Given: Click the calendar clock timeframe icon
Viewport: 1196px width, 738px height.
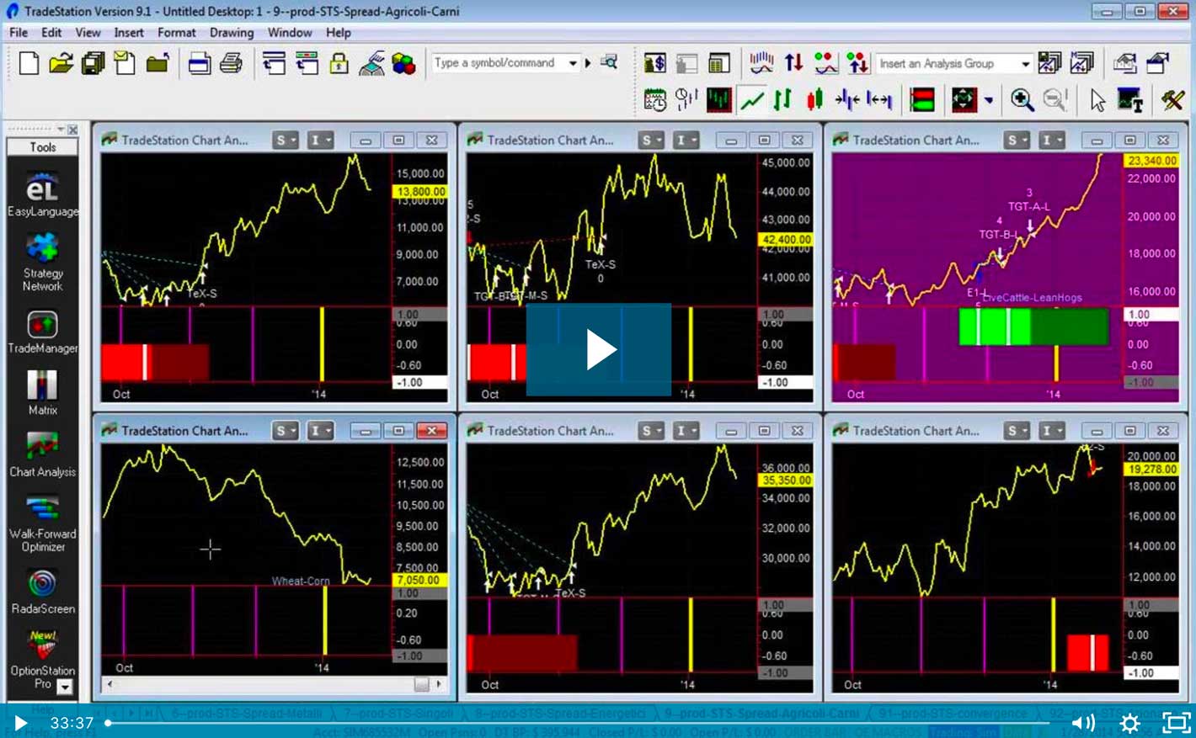Looking at the screenshot, I should (654, 100).
